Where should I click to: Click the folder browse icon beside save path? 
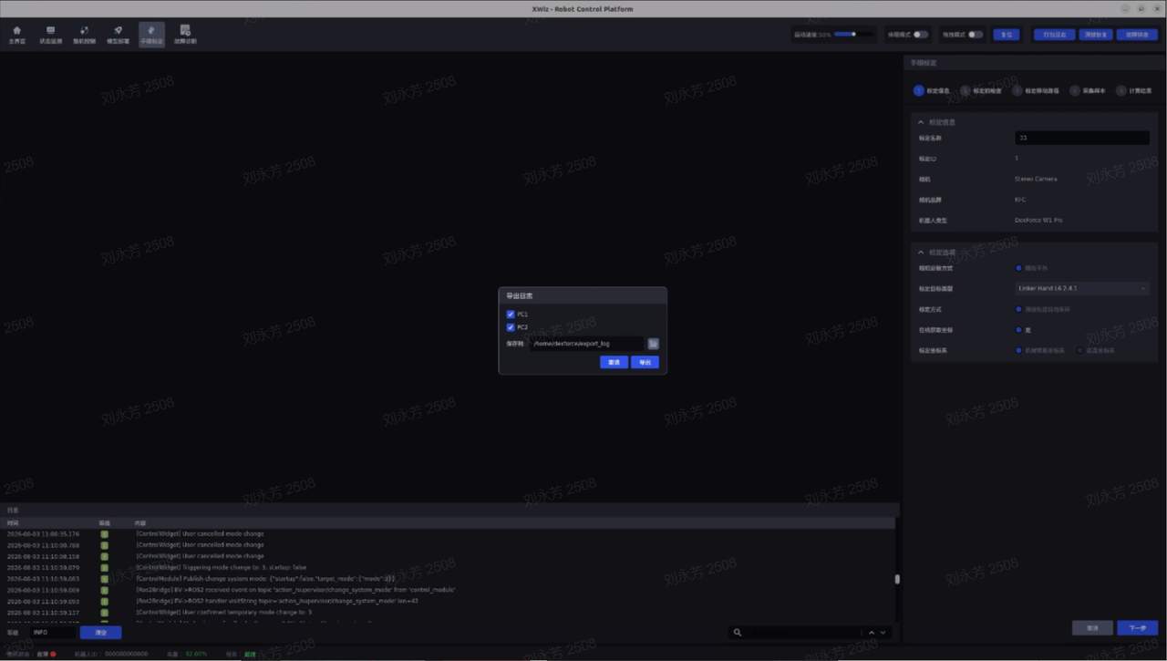point(653,344)
